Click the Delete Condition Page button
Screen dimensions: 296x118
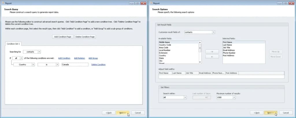(85, 37)
